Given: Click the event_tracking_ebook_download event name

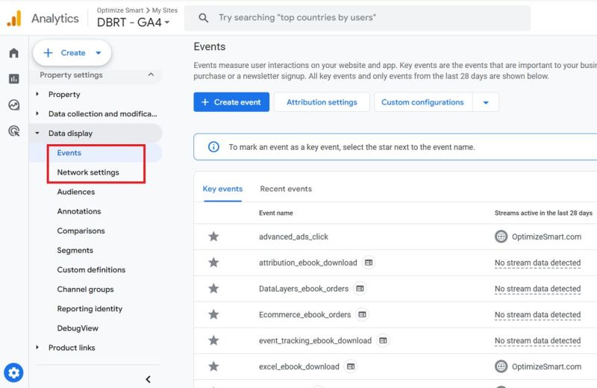Looking at the screenshot, I should 315,340.
